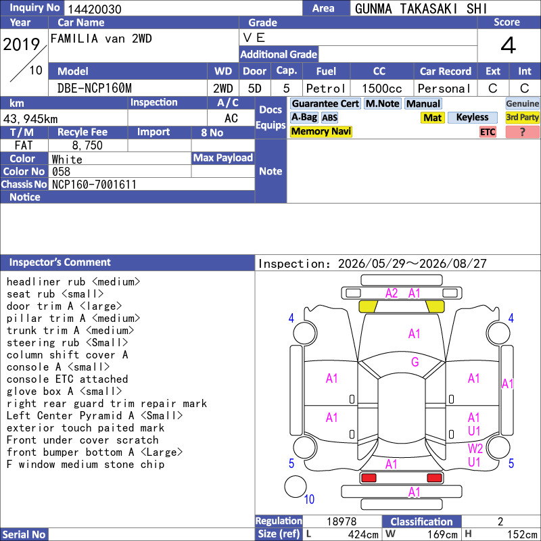Click the Keyless equipment badge
The image size is (541, 541).
coord(472,117)
